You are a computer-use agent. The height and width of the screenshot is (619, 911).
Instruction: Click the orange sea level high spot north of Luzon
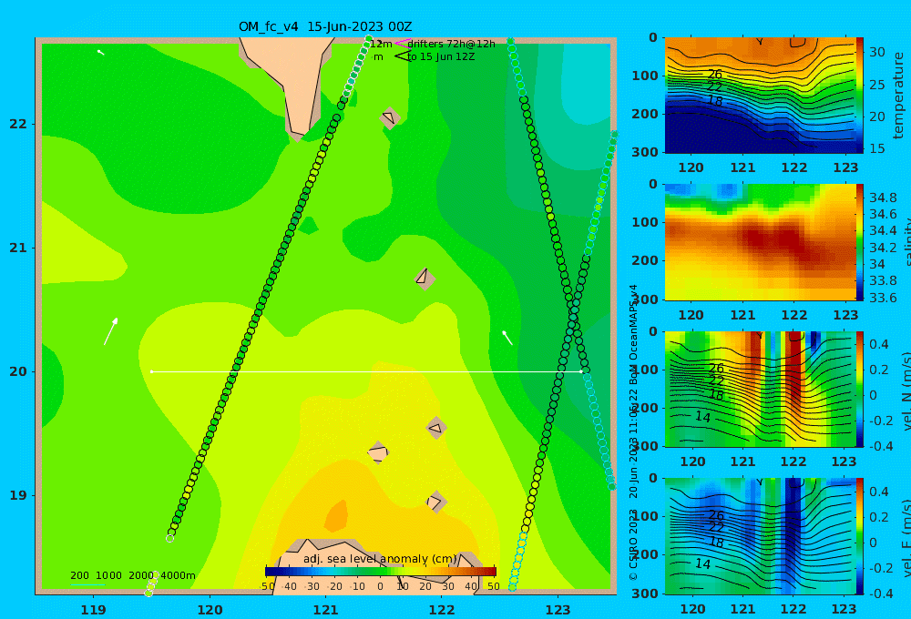click(336, 516)
